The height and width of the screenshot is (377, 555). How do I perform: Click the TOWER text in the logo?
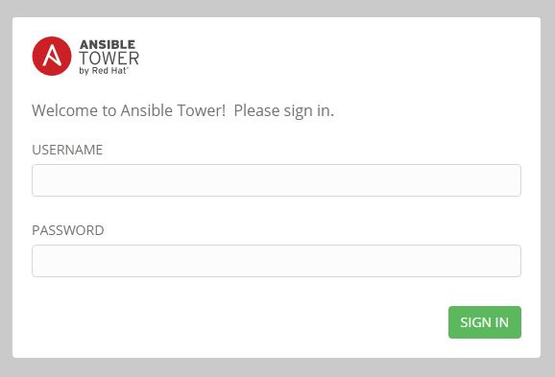[x=109, y=59]
